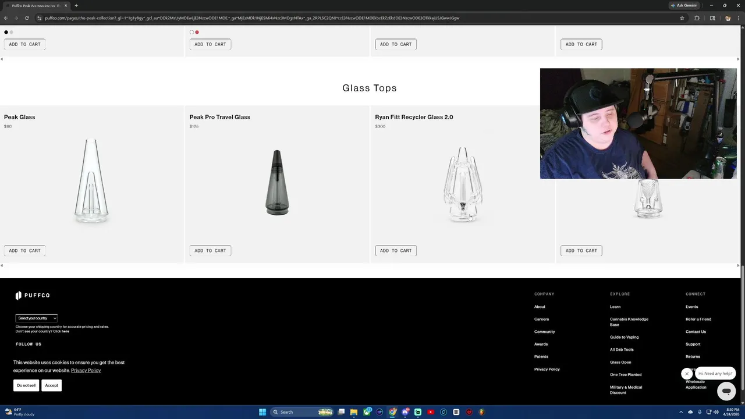The width and height of the screenshot is (745, 419).
Task: Open the volume tray icon
Action: [716, 412]
